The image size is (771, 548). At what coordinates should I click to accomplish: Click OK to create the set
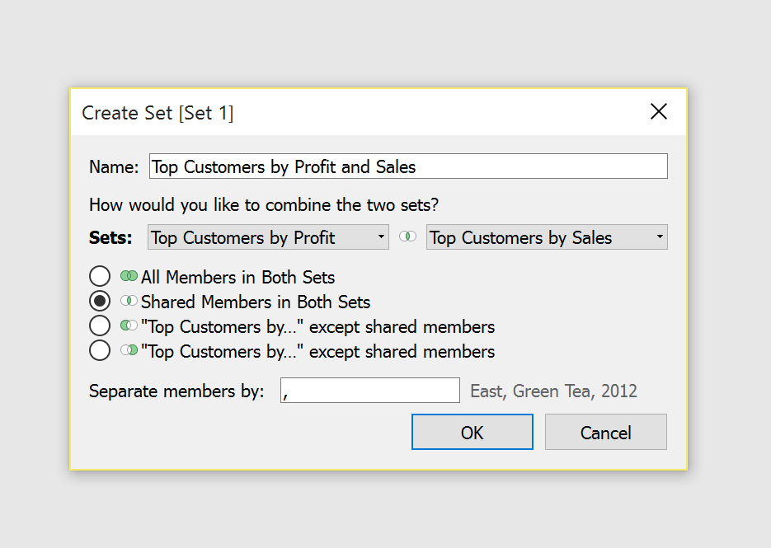click(x=472, y=433)
